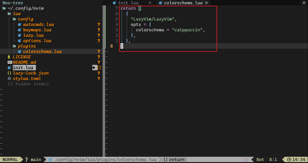Click the Lua file icon in statusline path
Image resolution: width=308 pixels, height=163 pixels.
point(50,160)
